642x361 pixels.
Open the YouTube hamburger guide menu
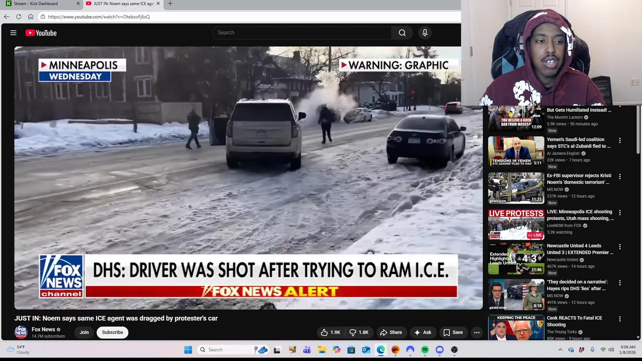14,33
